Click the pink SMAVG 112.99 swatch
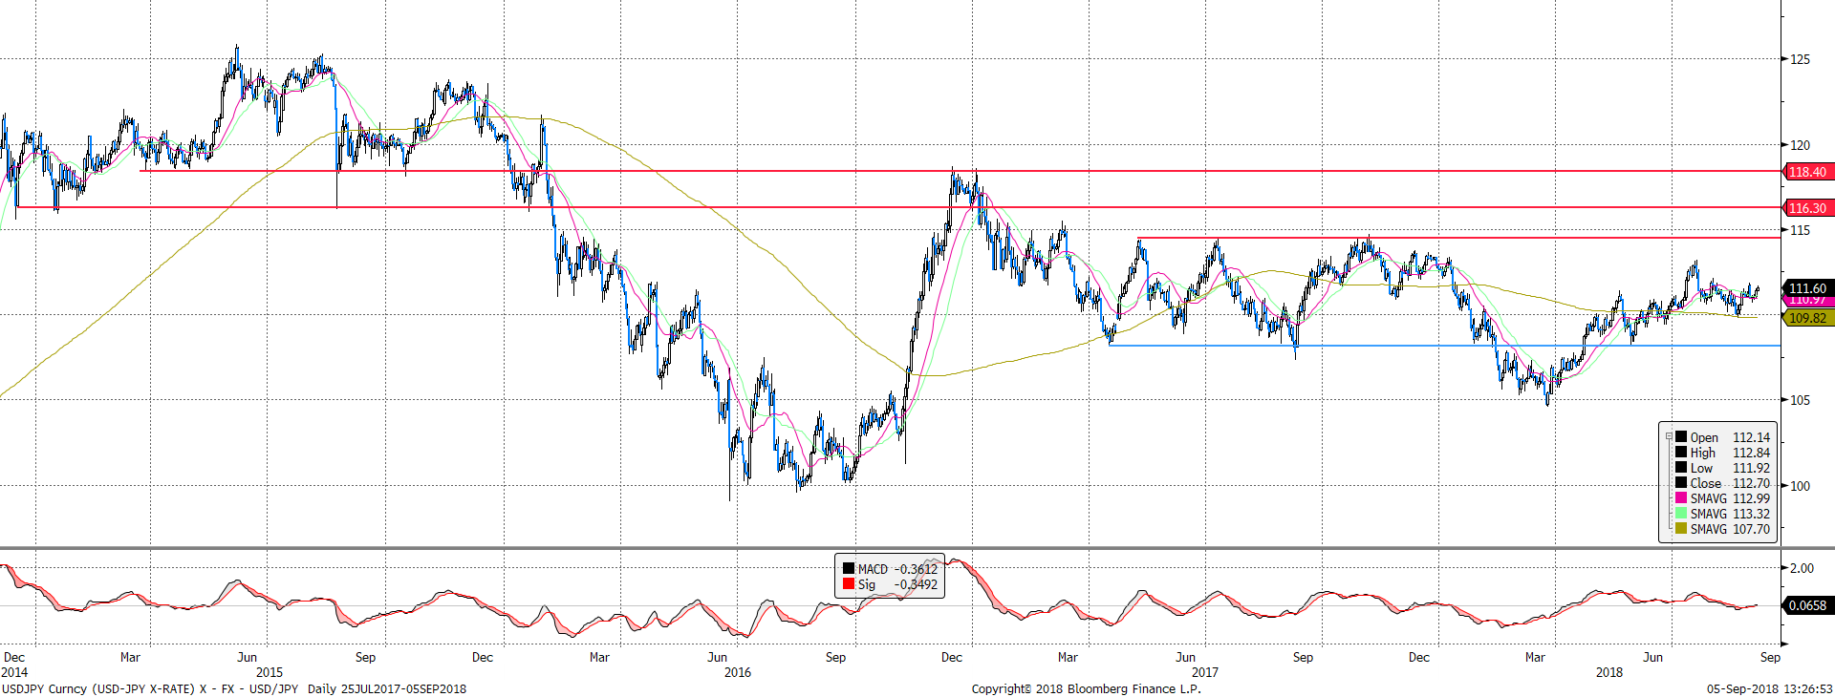This screenshot has width=1835, height=697. point(1681,498)
